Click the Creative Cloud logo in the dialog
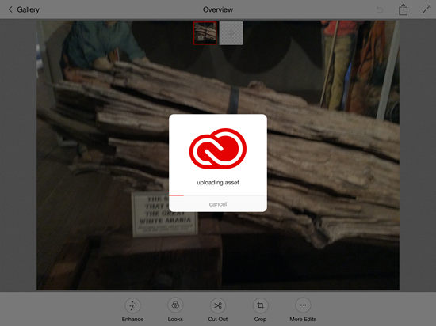Viewport: 436px width, 326px height. [218, 149]
